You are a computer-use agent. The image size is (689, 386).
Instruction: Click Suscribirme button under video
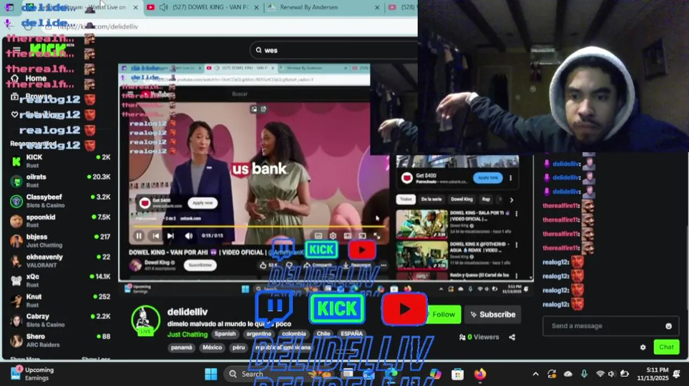[x=200, y=265]
